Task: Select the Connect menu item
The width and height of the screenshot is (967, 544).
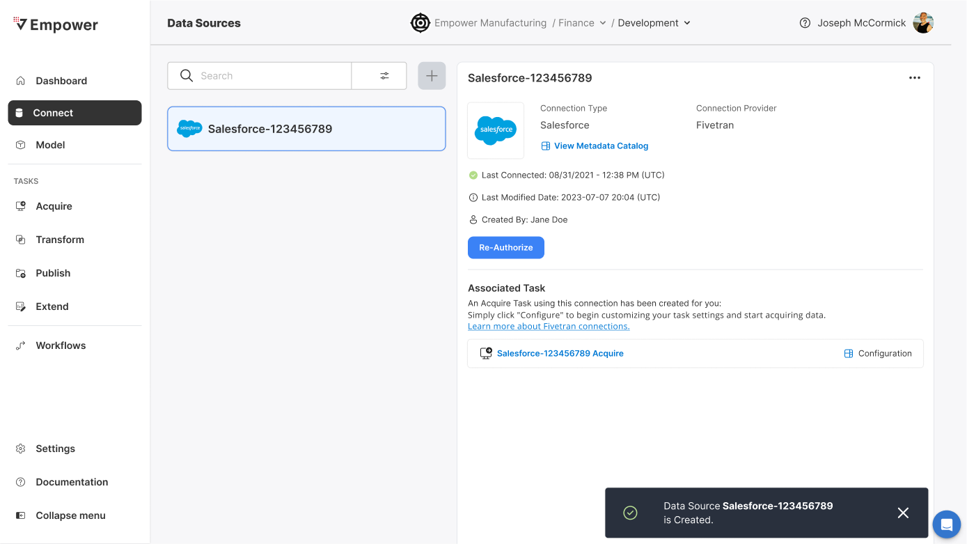Action: tap(74, 113)
